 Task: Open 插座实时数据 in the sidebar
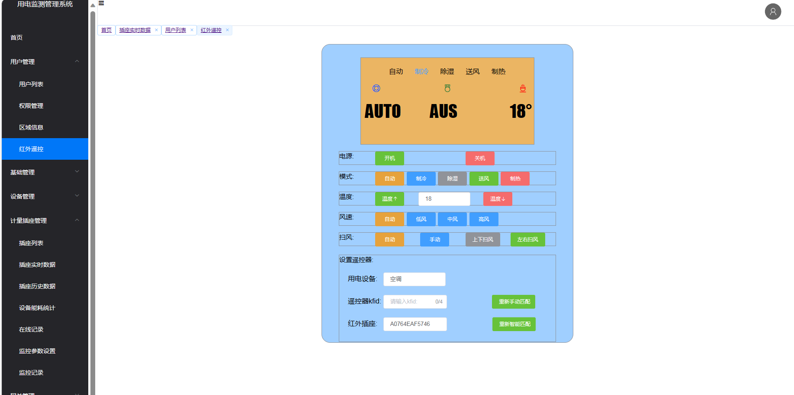click(45, 265)
